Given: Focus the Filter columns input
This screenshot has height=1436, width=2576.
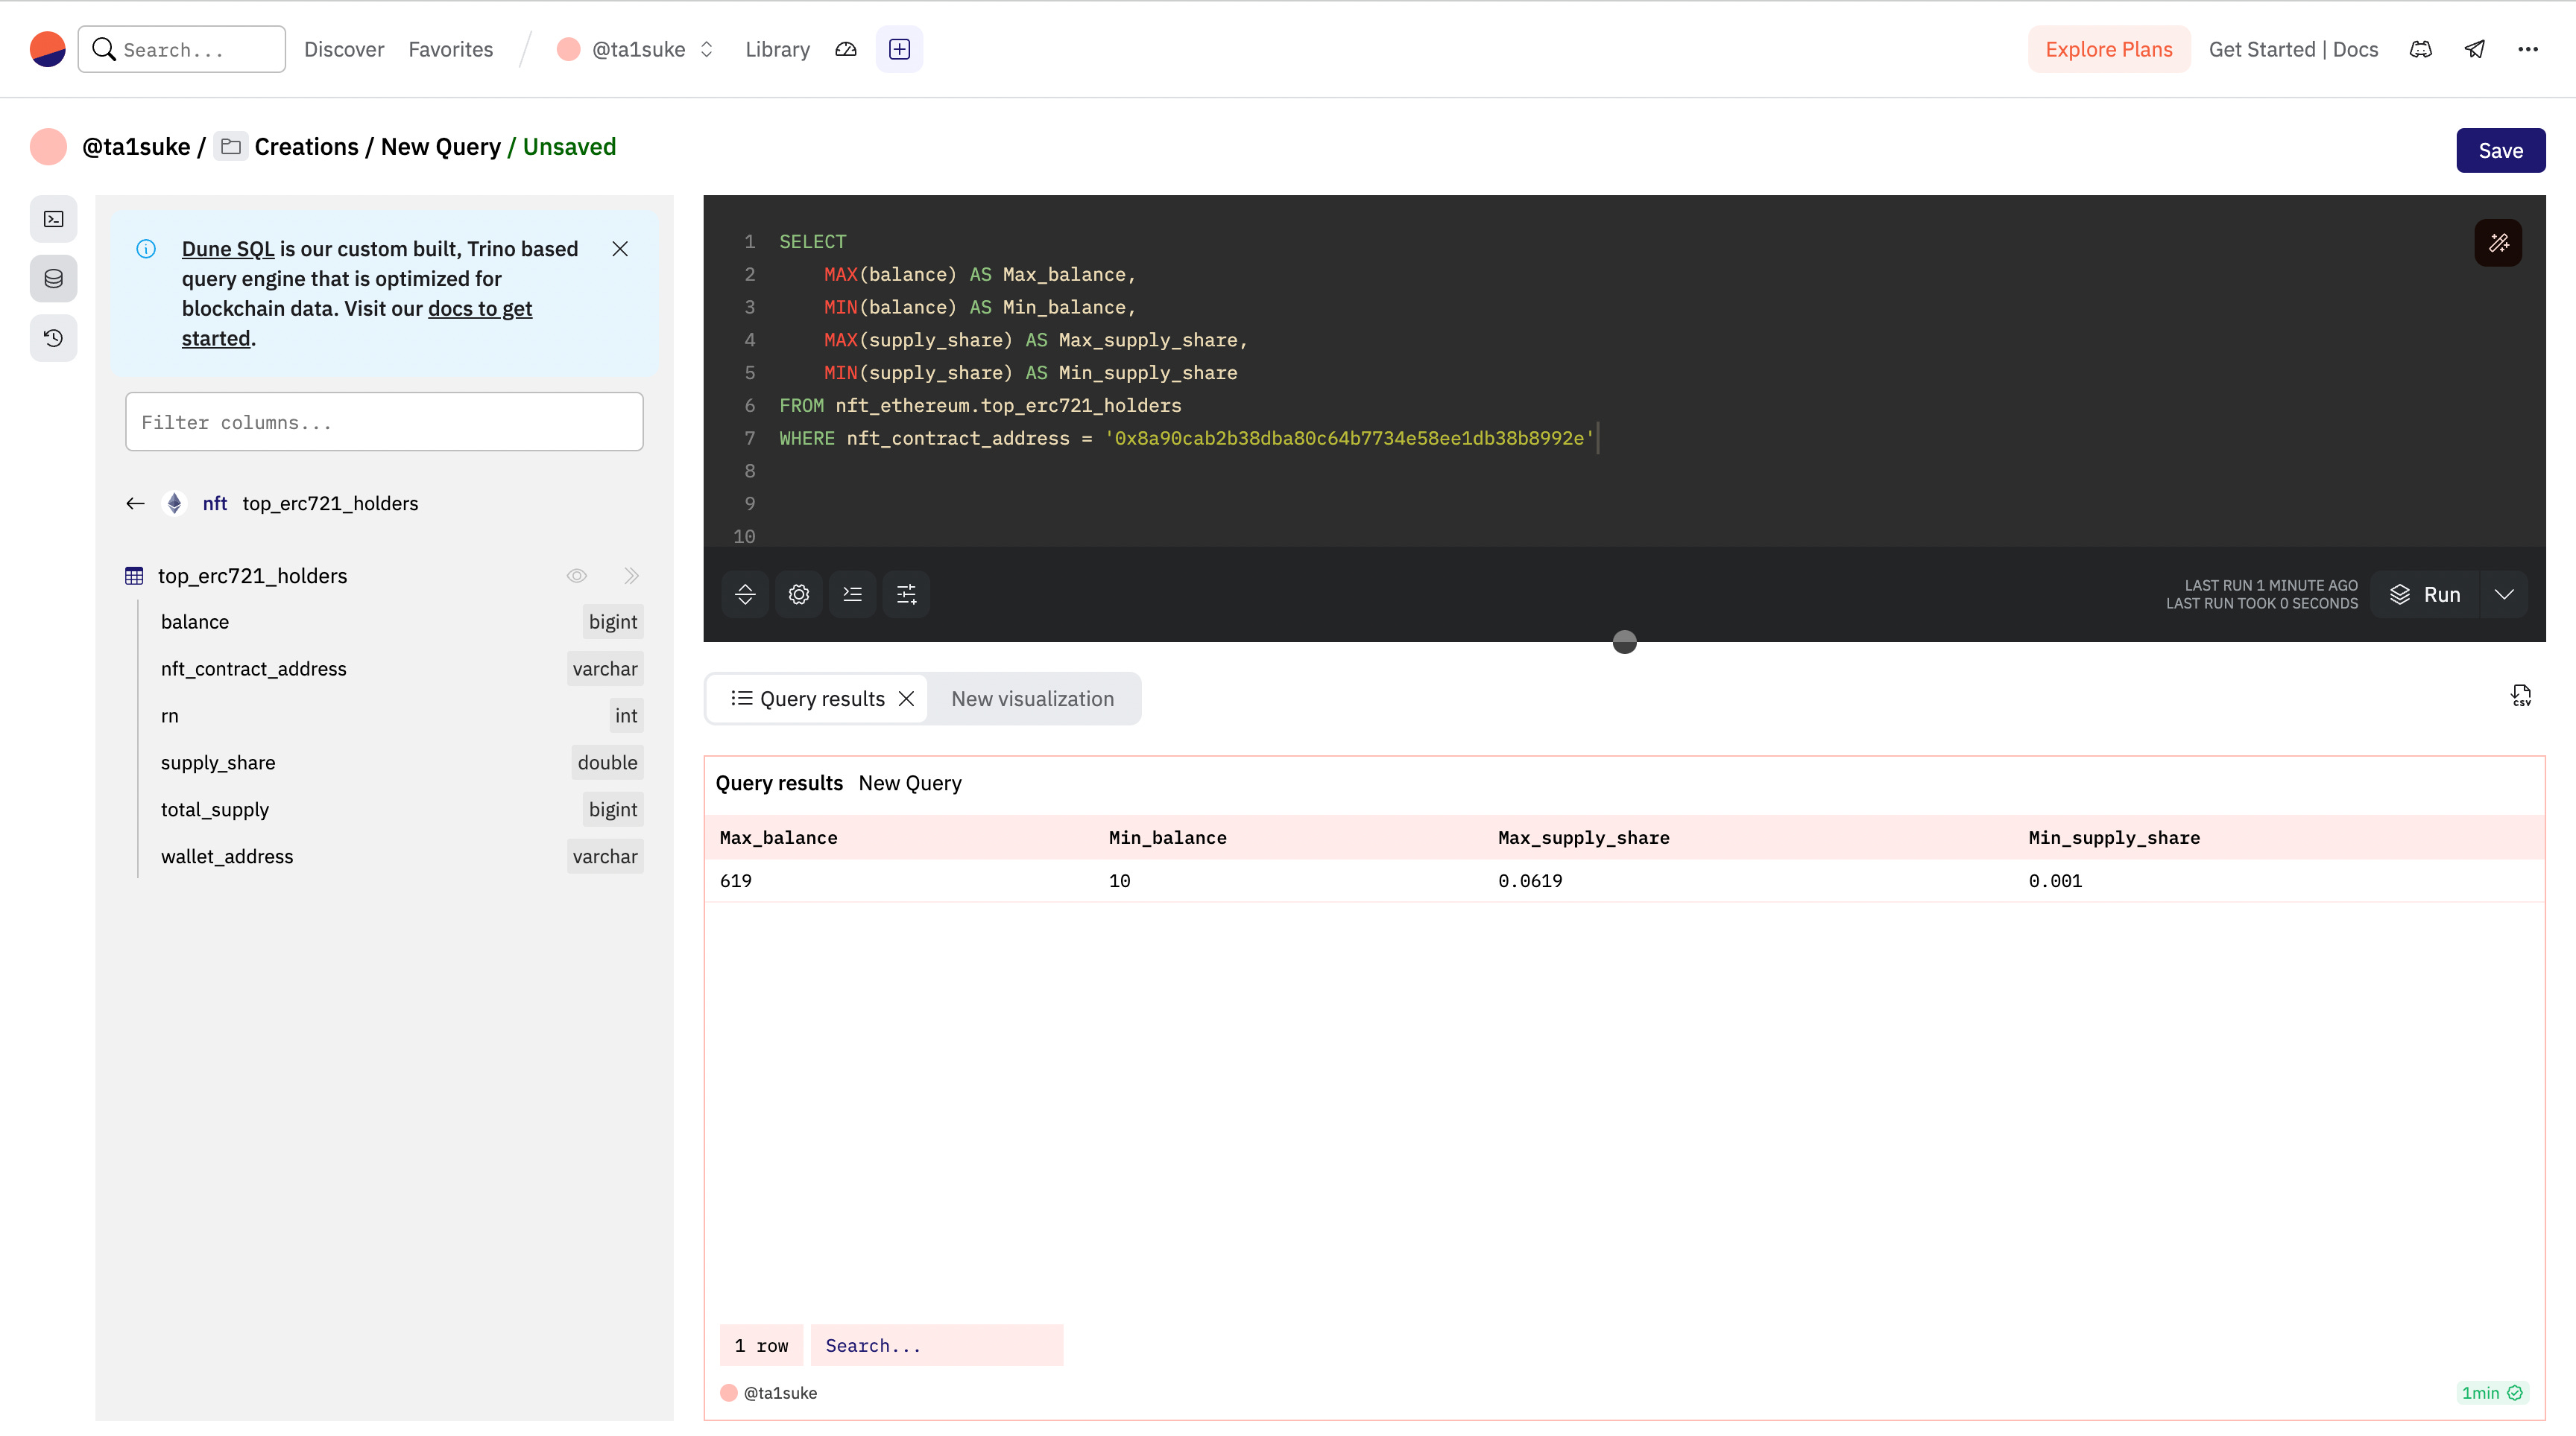Looking at the screenshot, I should click(384, 422).
